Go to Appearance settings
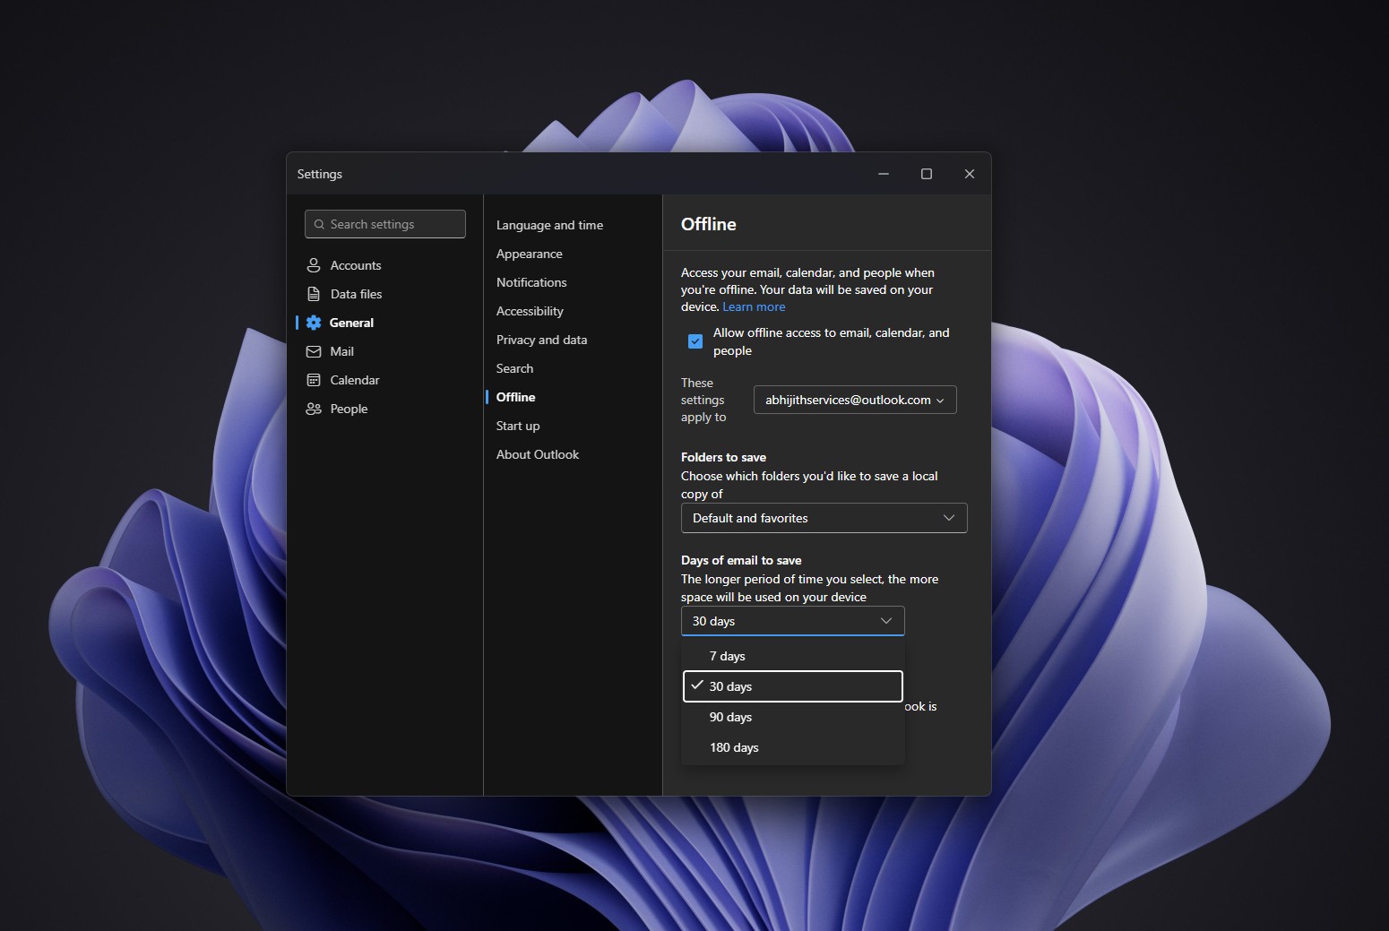The width and height of the screenshot is (1389, 931). click(530, 254)
